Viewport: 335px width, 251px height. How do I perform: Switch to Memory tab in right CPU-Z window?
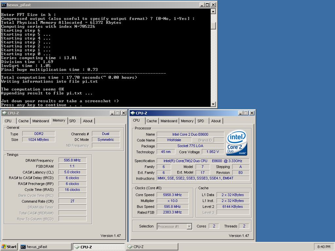click(x=187, y=121)
